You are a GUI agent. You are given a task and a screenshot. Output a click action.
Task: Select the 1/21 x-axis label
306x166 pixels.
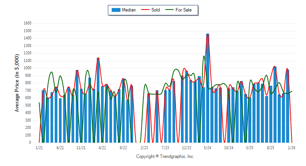pos(39,147)
